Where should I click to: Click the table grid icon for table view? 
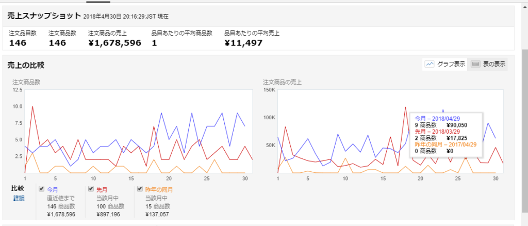(x=475, y=64)
